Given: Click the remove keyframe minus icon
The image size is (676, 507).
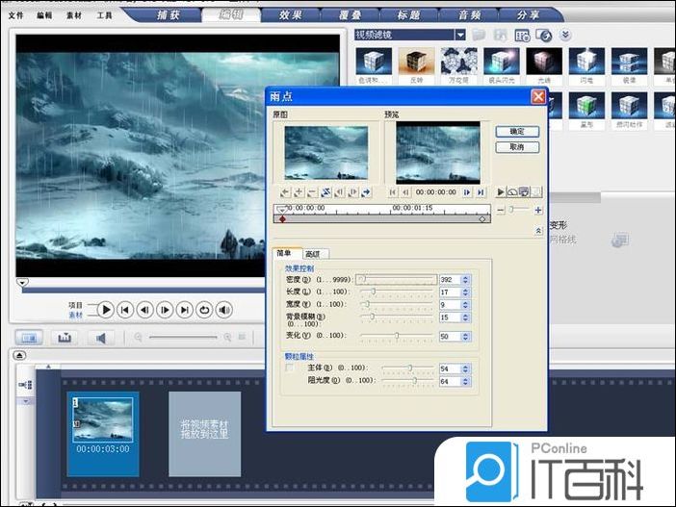Looking at the screenshot, I should pos(312,192).
